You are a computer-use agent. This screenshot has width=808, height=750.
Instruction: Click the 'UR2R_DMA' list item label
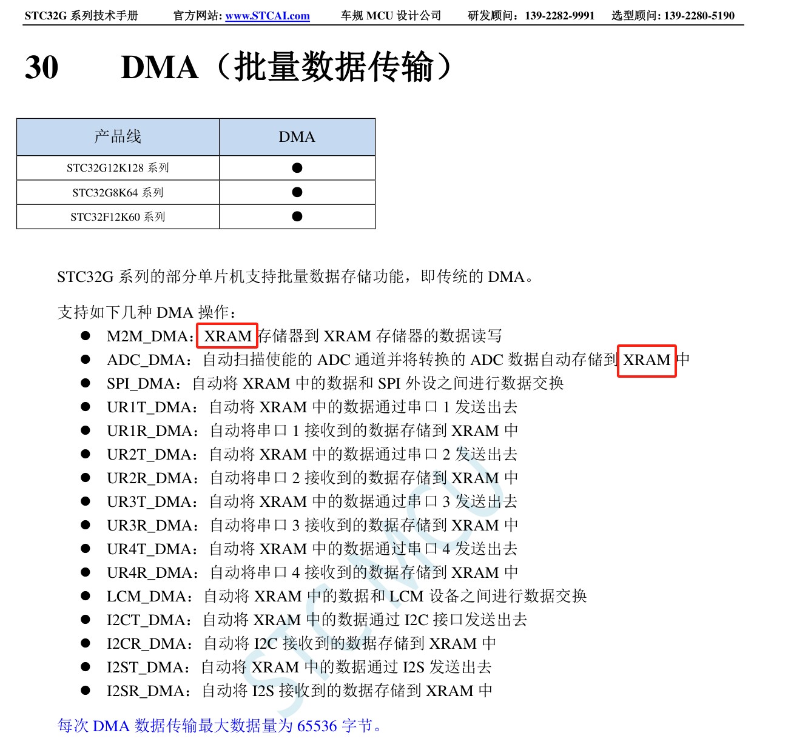pos(149,478)
